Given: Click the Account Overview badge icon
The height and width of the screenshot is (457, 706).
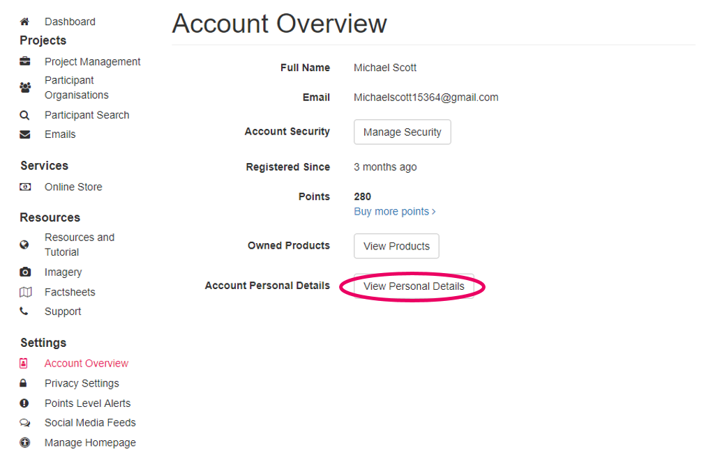Looking at the screenshot, I should click(24, 363).
